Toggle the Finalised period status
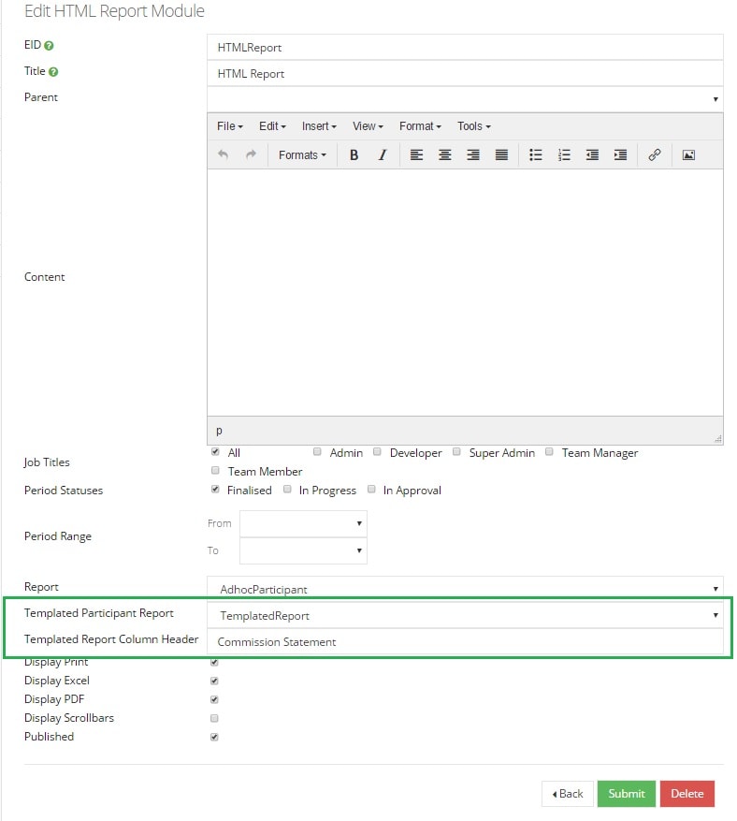The width and height of the screenshot is (737, 821). point(215,490)
